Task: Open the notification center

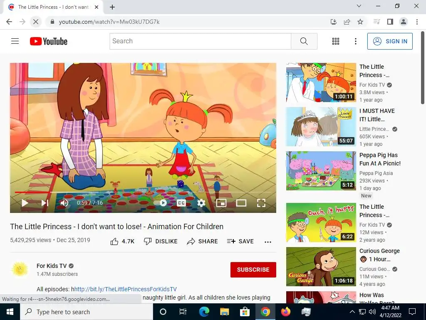Action: pos(412,312)
